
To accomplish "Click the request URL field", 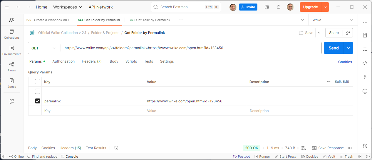I will pyautogui.click(x=191, y=48).
